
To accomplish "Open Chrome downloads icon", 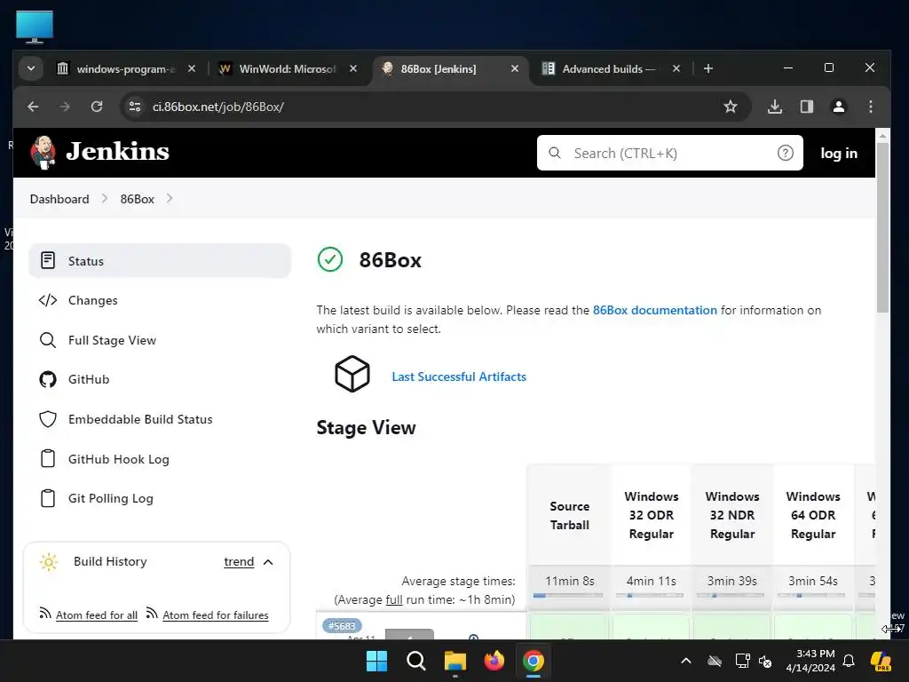I will [774, 107].
